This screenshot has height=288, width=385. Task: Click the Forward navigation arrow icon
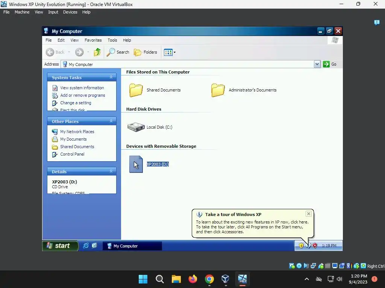click(x=79, y=52)
